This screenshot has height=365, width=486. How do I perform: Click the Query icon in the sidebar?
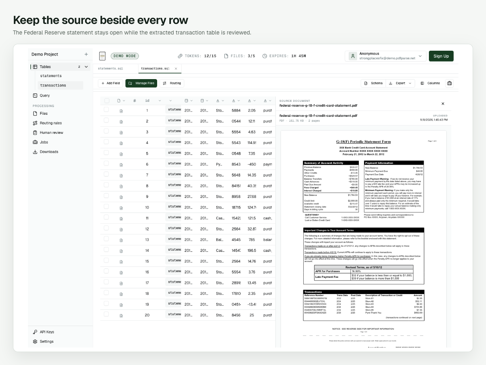coord(35,96)
